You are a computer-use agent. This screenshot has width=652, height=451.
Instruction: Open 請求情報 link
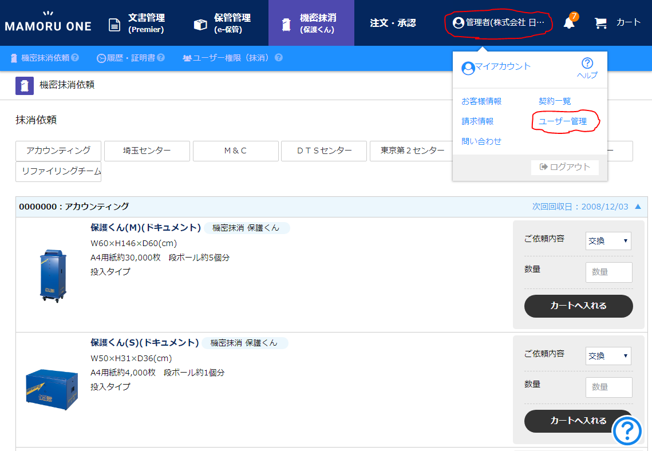[477, 121]
